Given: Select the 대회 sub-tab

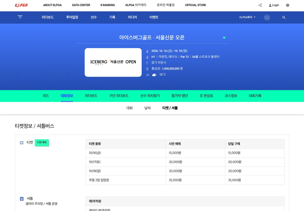Looking at the screenshot, I should [x=129, y=108].
